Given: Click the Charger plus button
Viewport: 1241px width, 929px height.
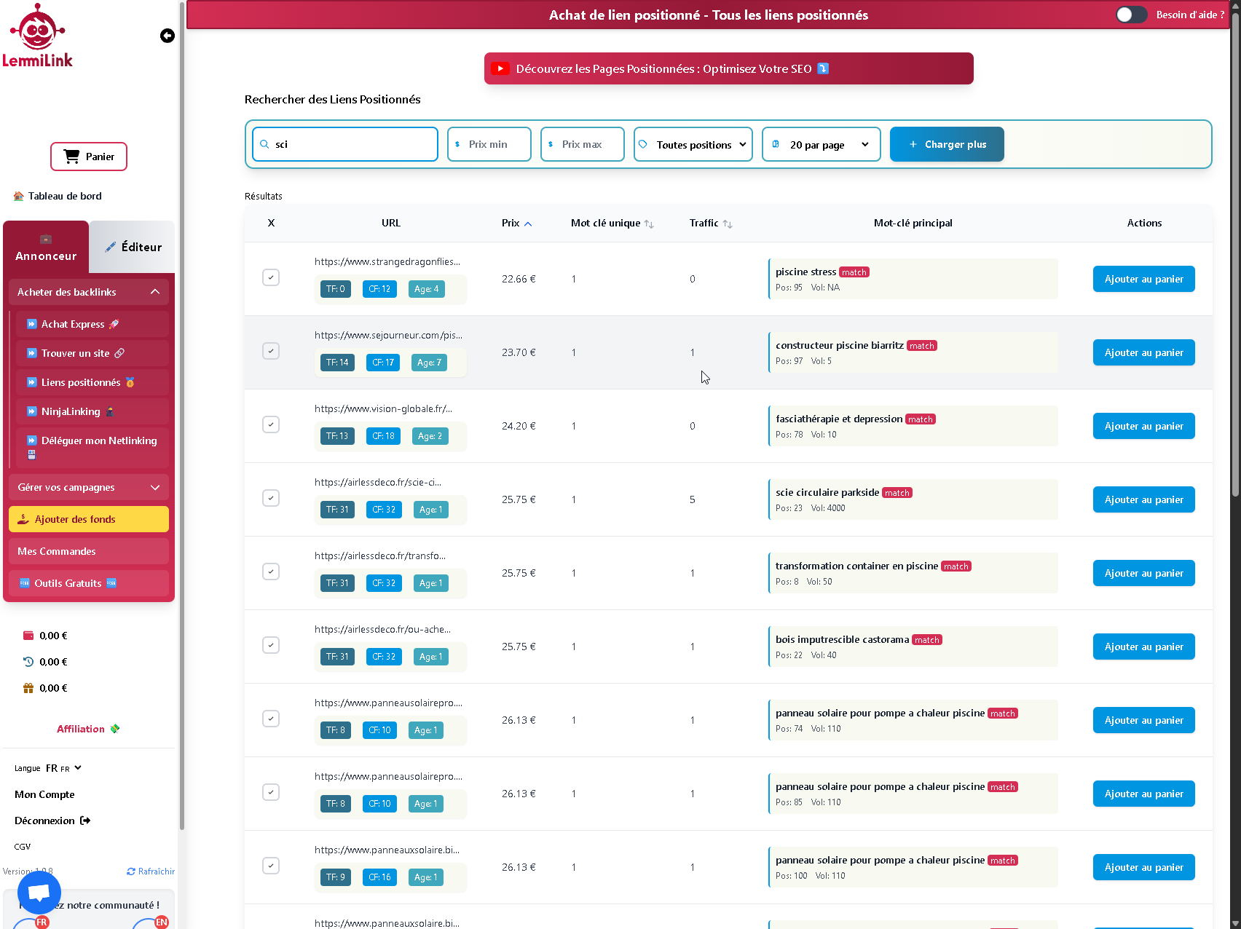Looking at the screenshot, I should click(x=946, y=144).
